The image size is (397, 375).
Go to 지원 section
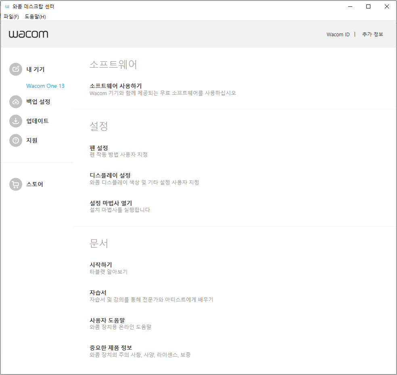coord(32,141)
